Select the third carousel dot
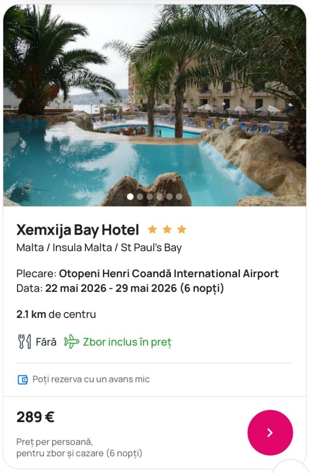The height and width of the screenshot is (473, 309). click(150, 196)
